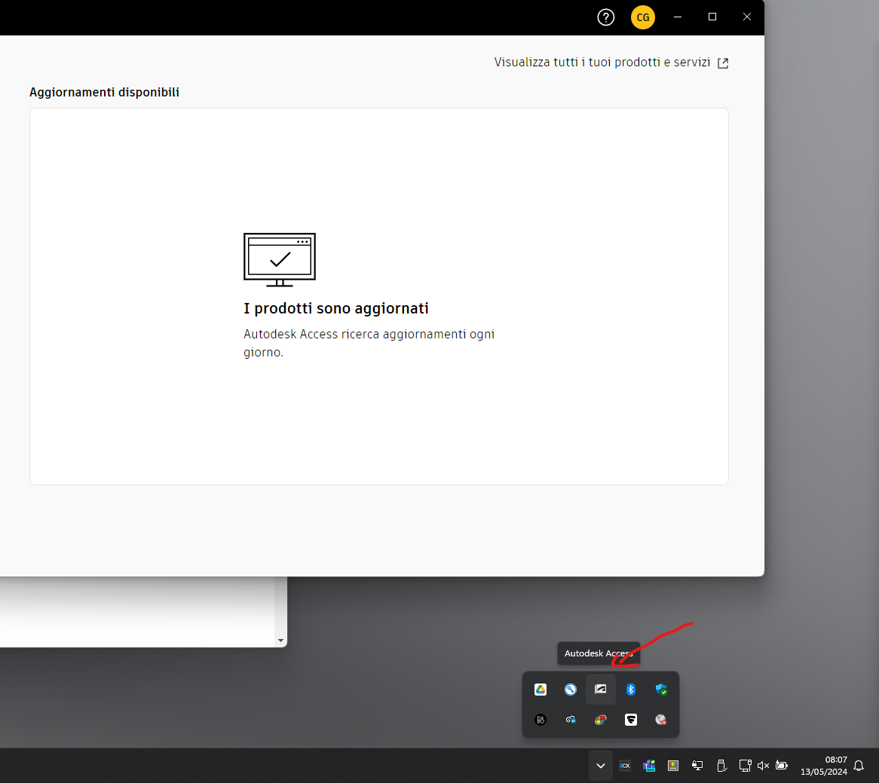Open Visualizza tutti i tuoi prodotti e servizi
The width and height of the screenshot is (879, 783).
click(x=603, y=63)
